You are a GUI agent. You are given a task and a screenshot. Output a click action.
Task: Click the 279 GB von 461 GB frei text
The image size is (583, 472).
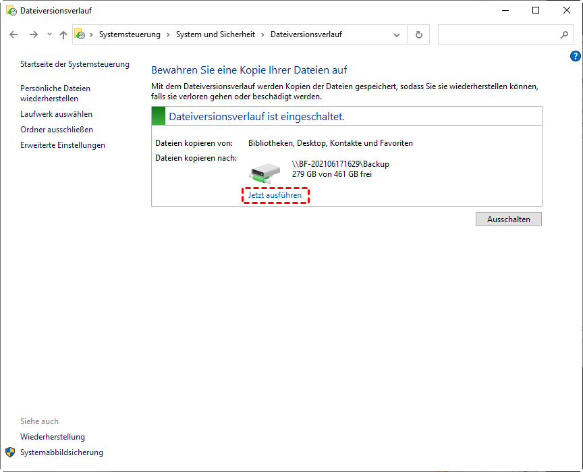[332, 174]
